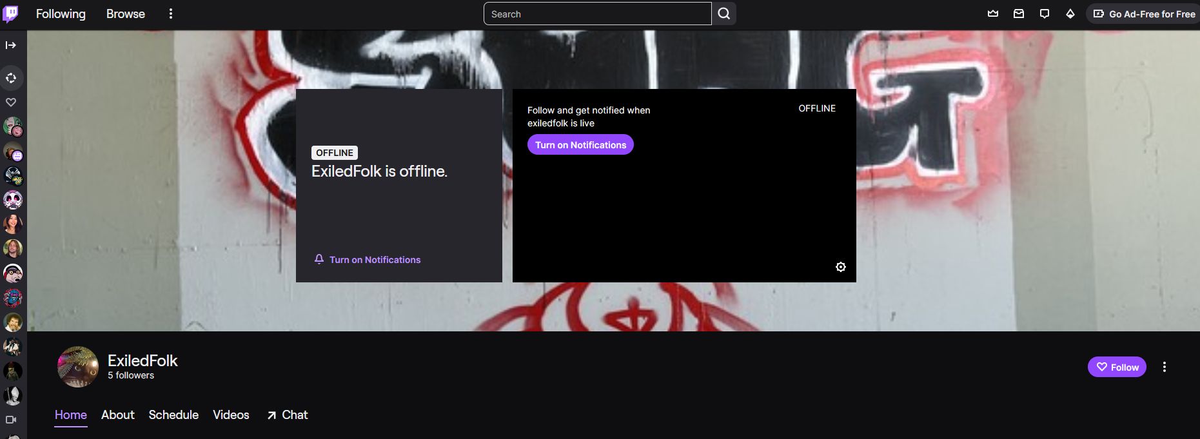This screenshot has height=439, width=1200.
Task: Click the search magnifier button
Action: click(x=724, y=14)
